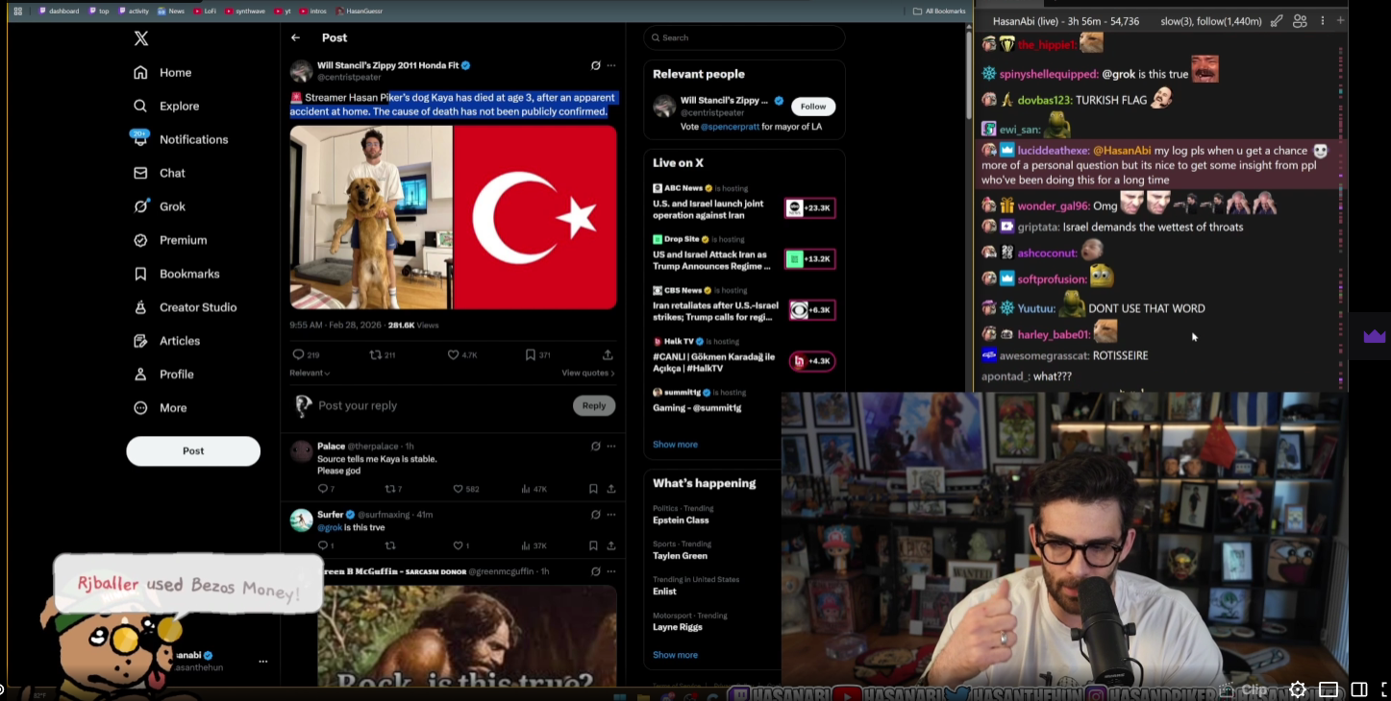Click the apps grid icon in bookmarks bar
Viewport: 1391px width, 701px height.
pyautogui.click(x=17, y=12)
